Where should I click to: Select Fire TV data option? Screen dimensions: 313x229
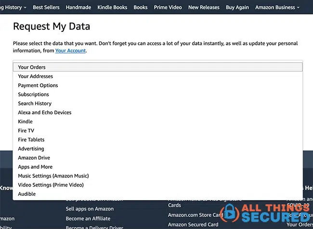pyautogui.click(x=26, y=131)
